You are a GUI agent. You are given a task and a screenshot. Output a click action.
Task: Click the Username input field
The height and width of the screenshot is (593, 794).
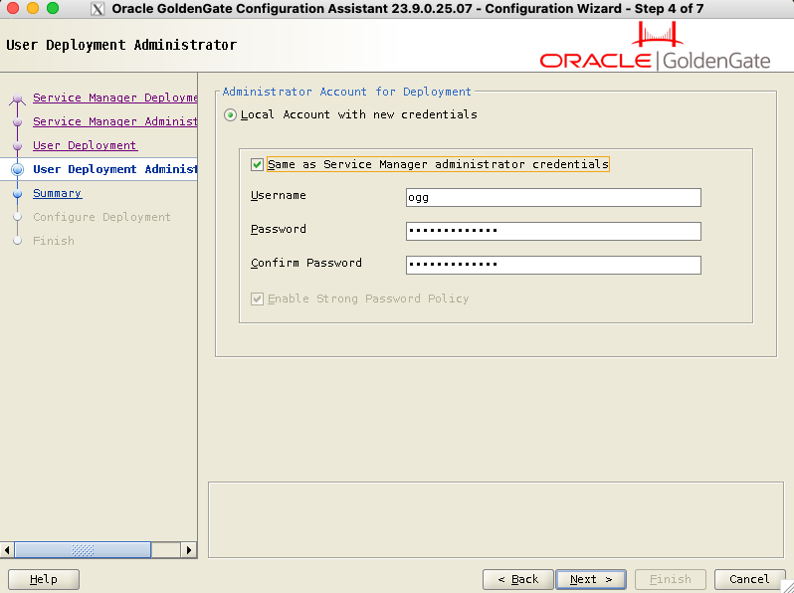[553, 197]
